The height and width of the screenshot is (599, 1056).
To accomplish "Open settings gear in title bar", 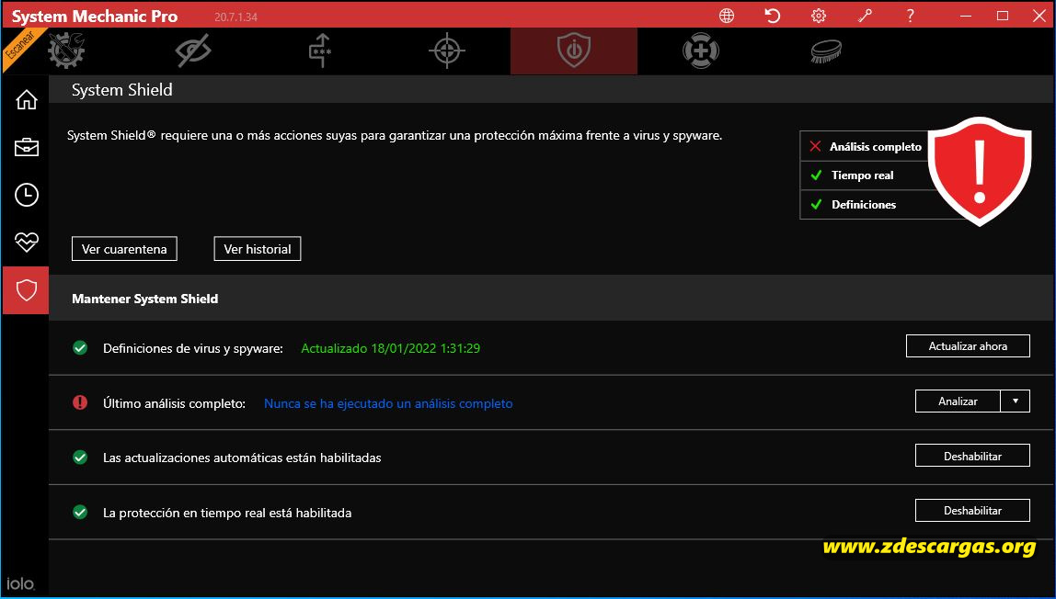I will pyautogui.click(x=819, y=16).
